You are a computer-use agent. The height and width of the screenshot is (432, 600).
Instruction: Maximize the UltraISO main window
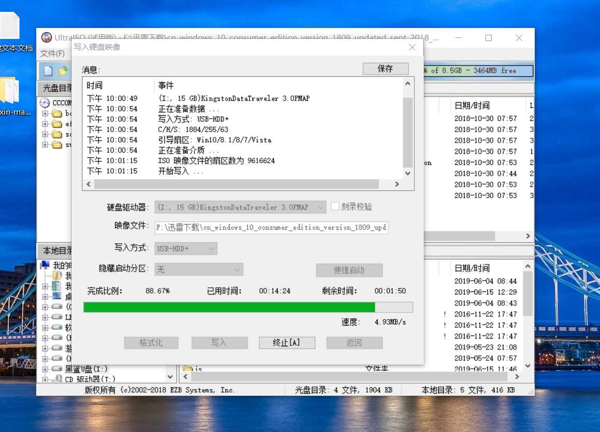pyautogui.click(x=489, y=37)
